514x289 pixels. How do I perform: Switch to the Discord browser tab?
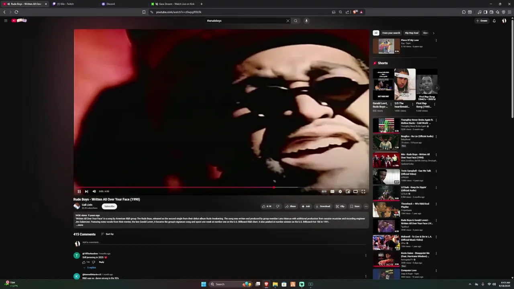pos(124,4)
